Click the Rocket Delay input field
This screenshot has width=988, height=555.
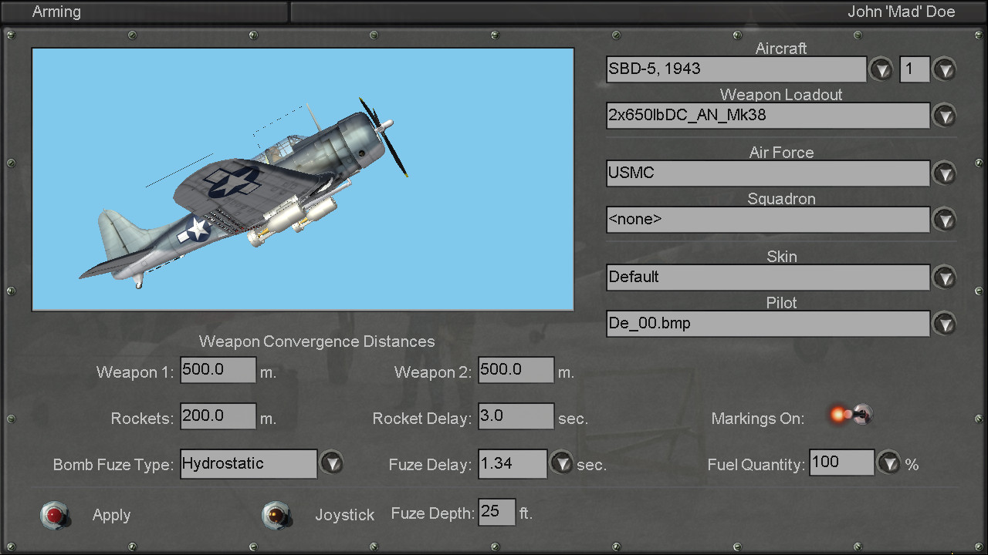click(x=516, y=416)
